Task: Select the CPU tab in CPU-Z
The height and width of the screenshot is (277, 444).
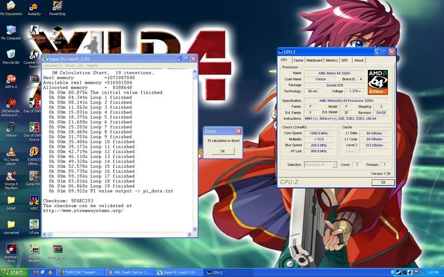Action: [284, 60]
